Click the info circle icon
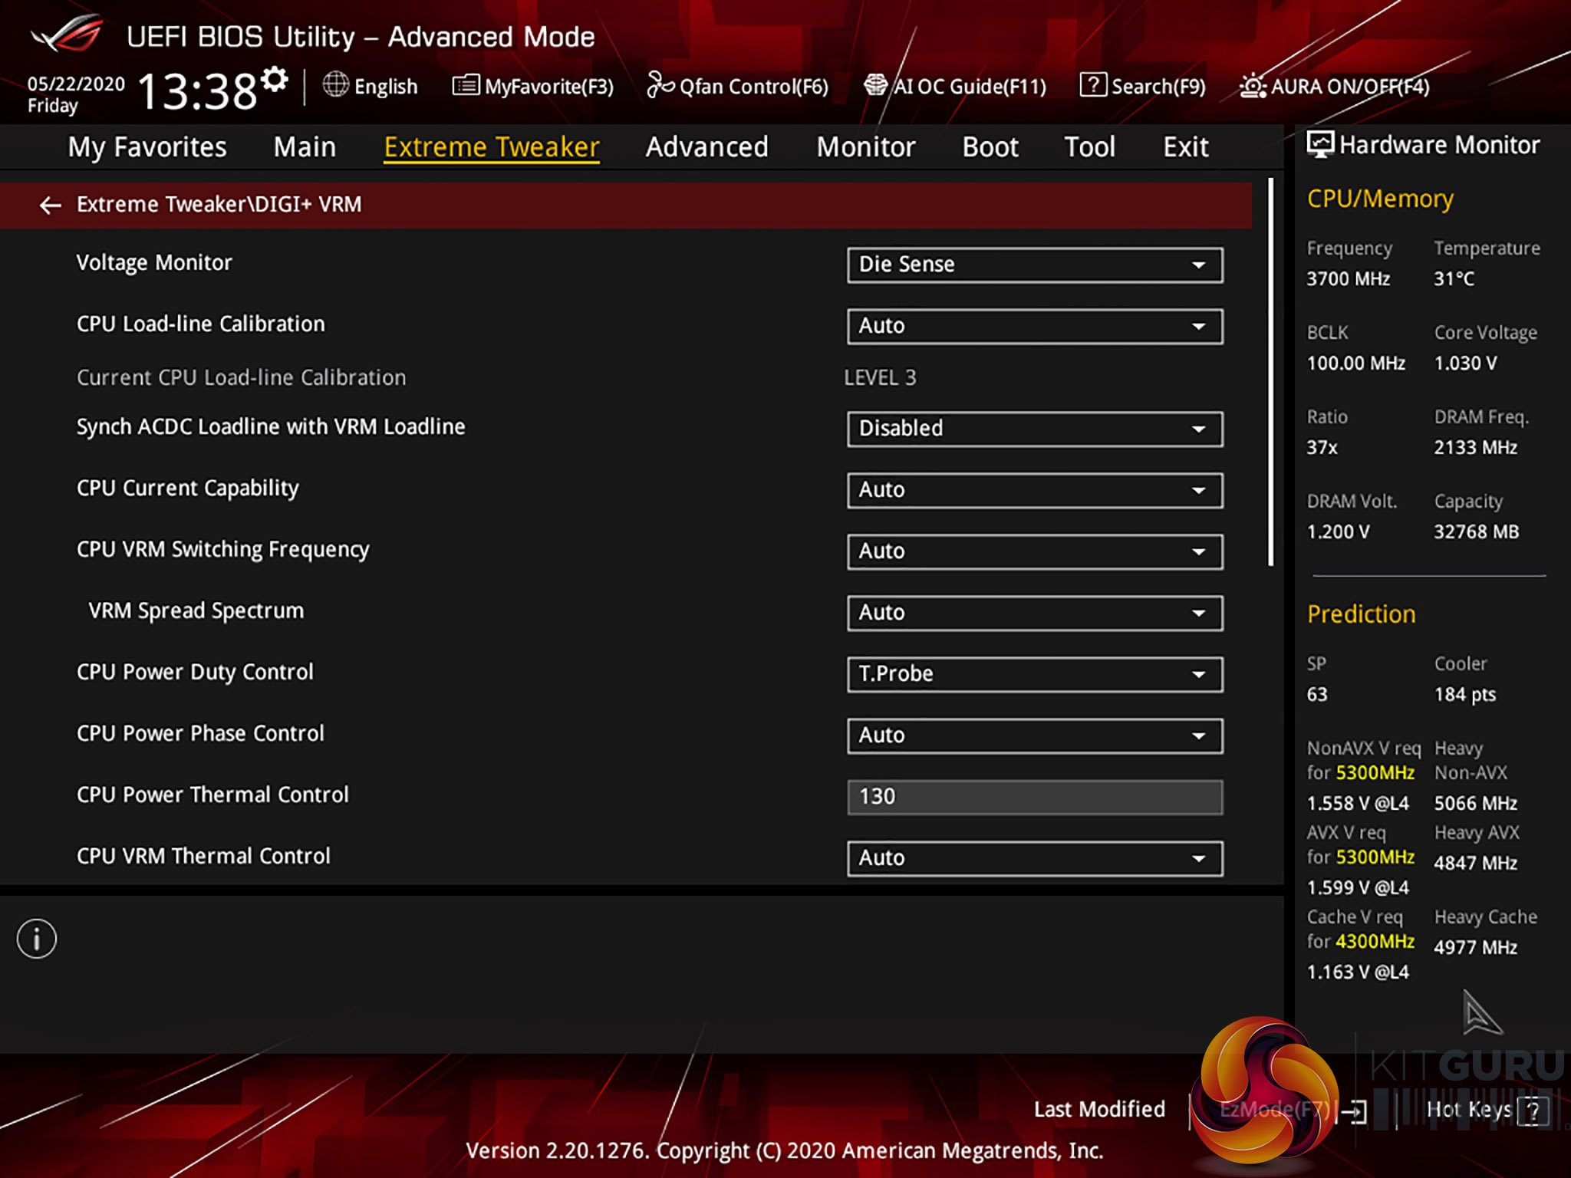 (x=37, y=939)
